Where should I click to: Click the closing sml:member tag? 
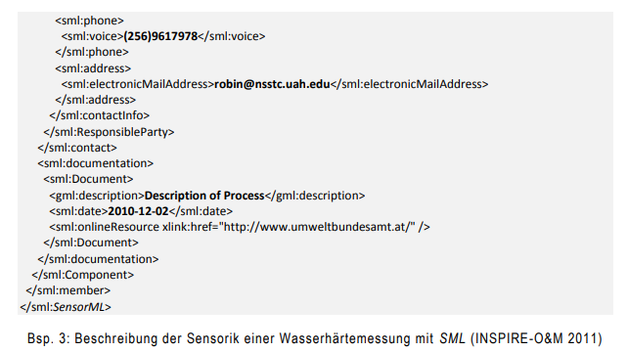[x=68, y=290]
